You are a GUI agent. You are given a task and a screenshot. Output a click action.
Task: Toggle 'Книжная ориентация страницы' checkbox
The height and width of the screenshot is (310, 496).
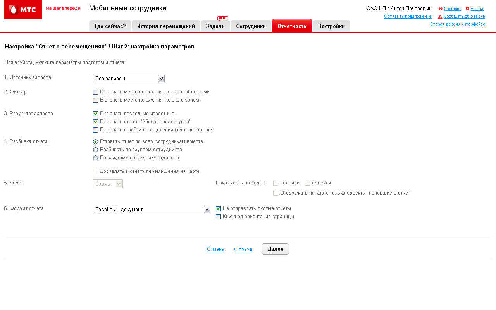[219, 217]
